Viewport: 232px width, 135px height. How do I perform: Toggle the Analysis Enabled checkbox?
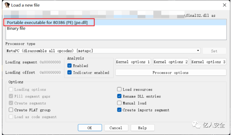pos(69,65)
